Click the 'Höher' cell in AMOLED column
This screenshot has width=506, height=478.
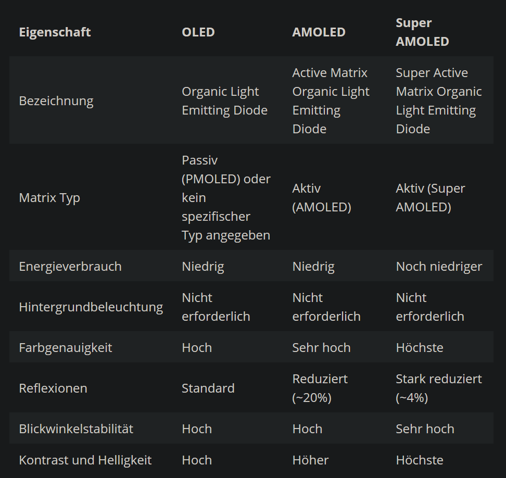click(310, 460)
